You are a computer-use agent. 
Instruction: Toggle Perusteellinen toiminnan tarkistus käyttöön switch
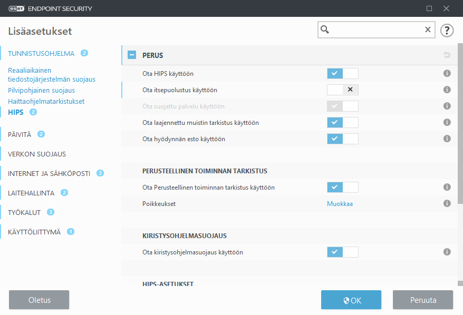coord(343,188)
